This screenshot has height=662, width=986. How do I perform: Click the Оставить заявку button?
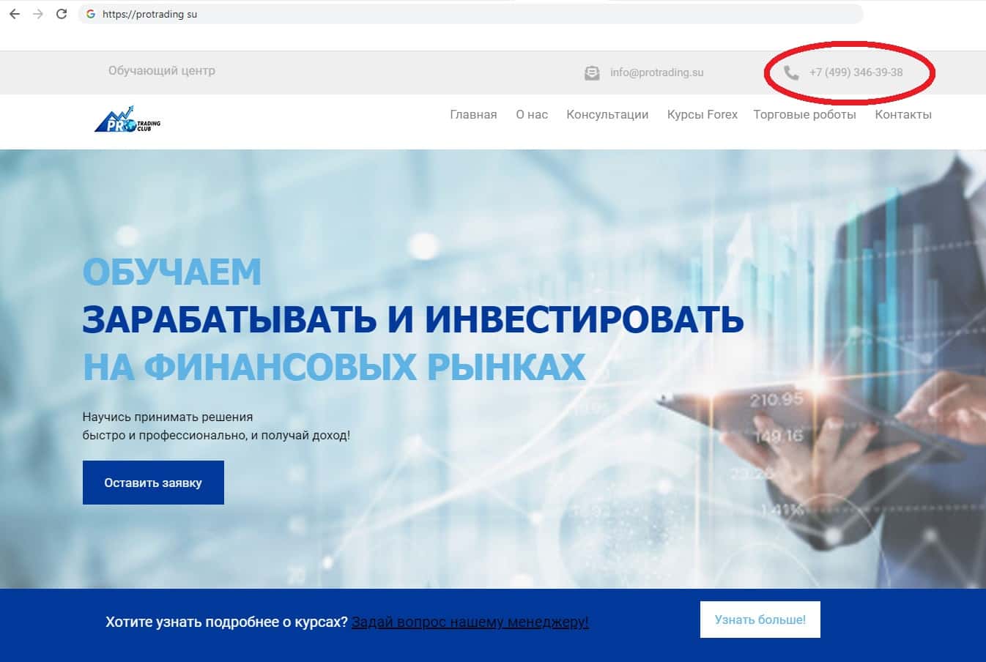(x=153, y=483)
